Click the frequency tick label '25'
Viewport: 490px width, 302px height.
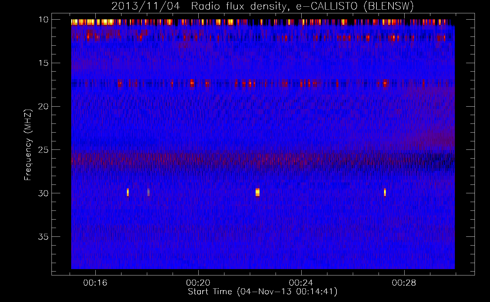(x=43, y=150)
